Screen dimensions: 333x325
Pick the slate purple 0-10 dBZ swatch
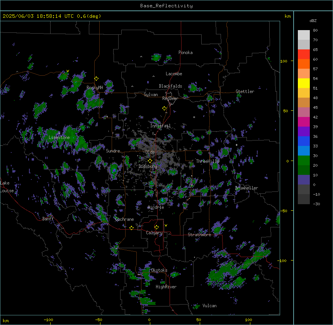tap(304, 180)
